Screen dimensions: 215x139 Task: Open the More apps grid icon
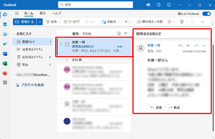[x=5, y=83]
